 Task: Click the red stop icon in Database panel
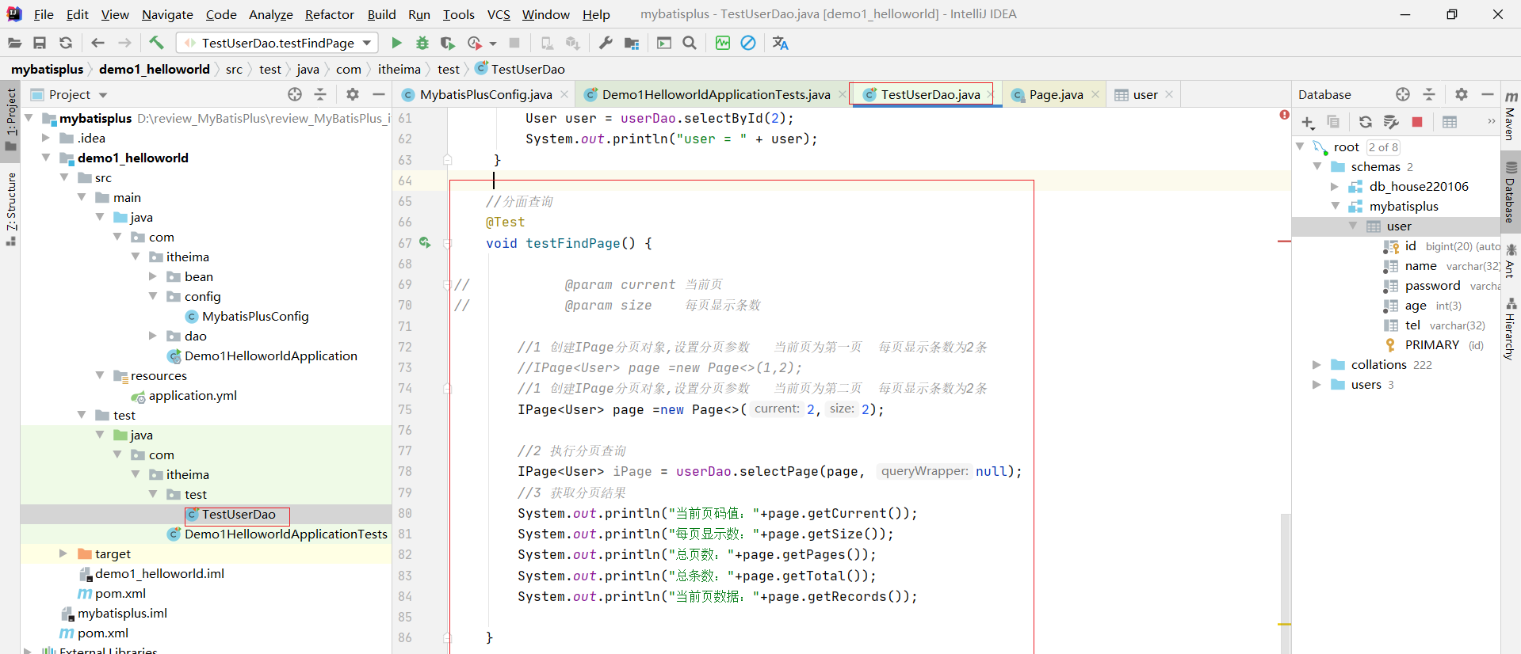[1417, 122]
